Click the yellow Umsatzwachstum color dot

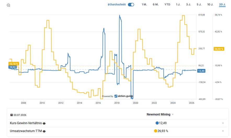155,131
